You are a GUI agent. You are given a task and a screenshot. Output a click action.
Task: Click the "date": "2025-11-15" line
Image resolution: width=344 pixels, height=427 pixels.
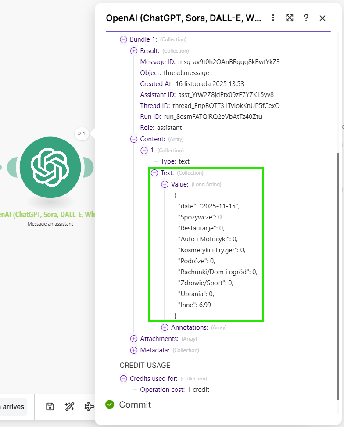click(209, 206)
